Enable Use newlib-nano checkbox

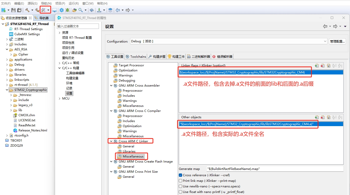(x=181, y=186)
